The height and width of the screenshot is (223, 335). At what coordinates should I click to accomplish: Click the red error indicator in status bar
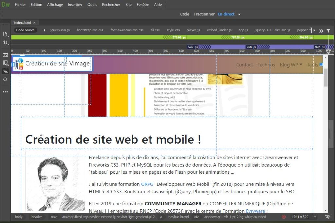[284, 217]
